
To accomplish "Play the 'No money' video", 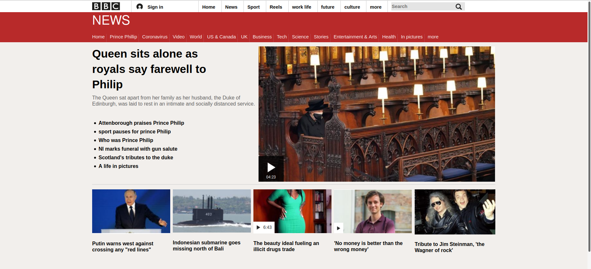I will pos(339,228).
